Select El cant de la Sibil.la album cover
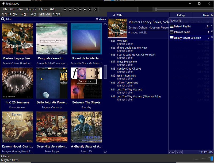214x163 pixels. pos(86,39)
